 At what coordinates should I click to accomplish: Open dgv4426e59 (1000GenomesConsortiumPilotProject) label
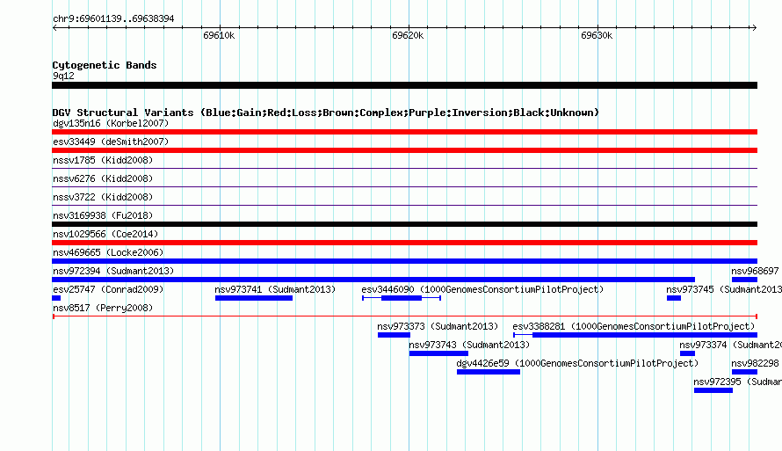coord(577,363)
